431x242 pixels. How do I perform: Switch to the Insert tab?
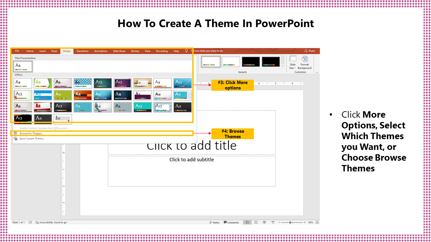[x=42, y=51]
